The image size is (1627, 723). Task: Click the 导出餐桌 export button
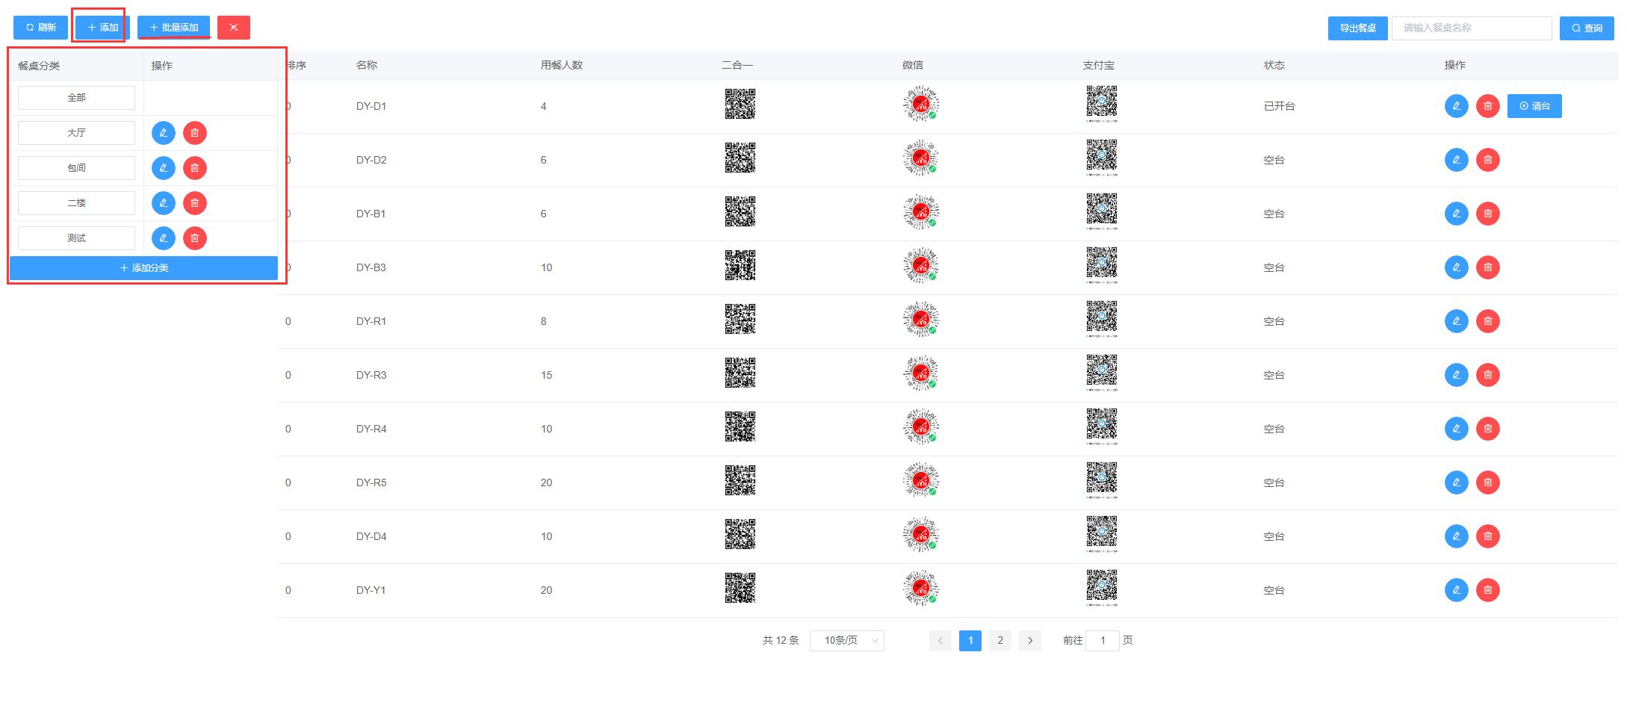(x=1357, y=28)
